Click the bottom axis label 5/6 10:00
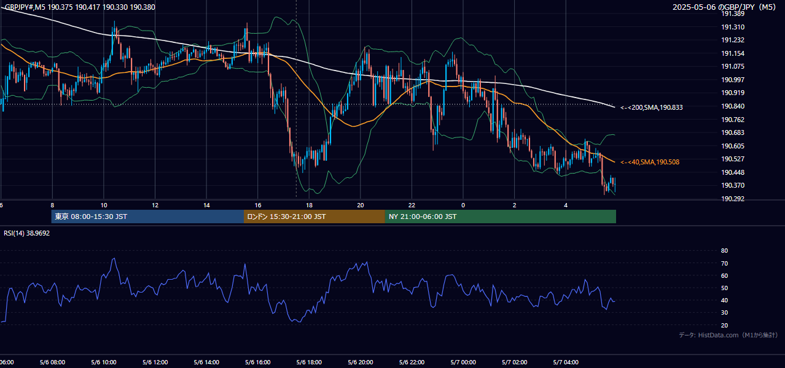The width and height of the screenshot is (785, 368). [104, 362]
